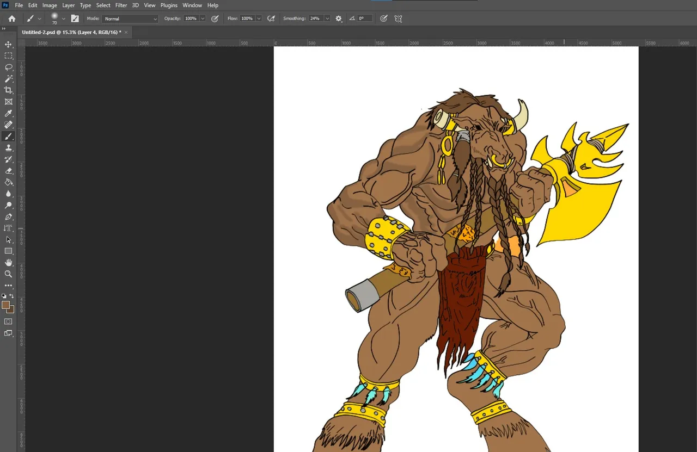
Task: Open the Select menu
Action: (103, 5)
